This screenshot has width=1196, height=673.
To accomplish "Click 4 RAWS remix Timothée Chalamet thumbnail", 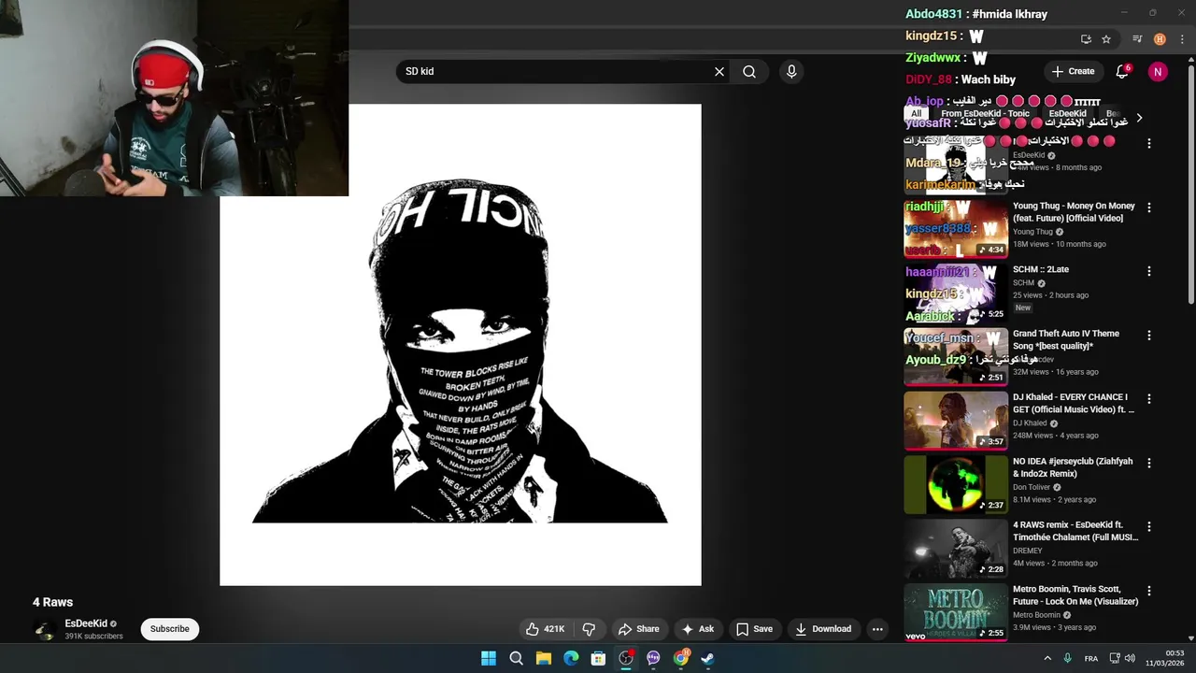I will tap(956, 548).
